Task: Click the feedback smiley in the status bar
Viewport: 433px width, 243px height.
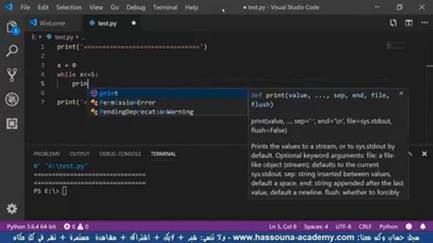Action: point(409,227)
